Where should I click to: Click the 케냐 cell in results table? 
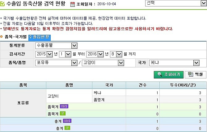[x=109, y=93]
